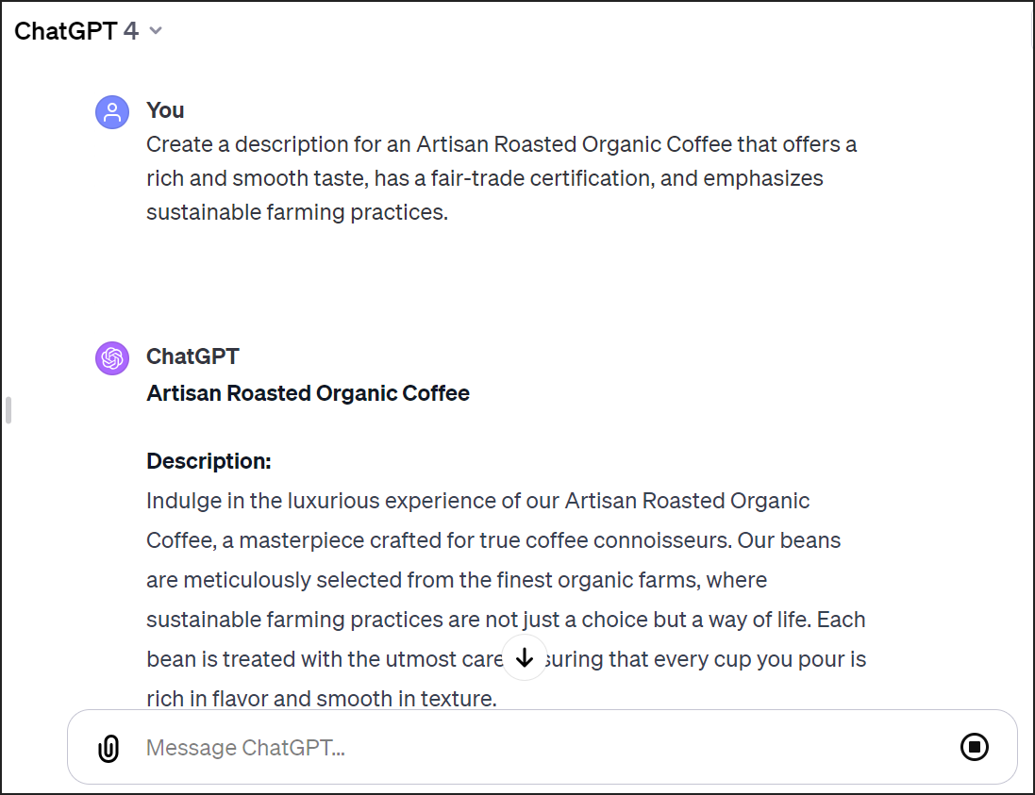
Task: Expand the chevron beside ChatGPT 4
Action: pyautogui.click(x=156, y=30)
